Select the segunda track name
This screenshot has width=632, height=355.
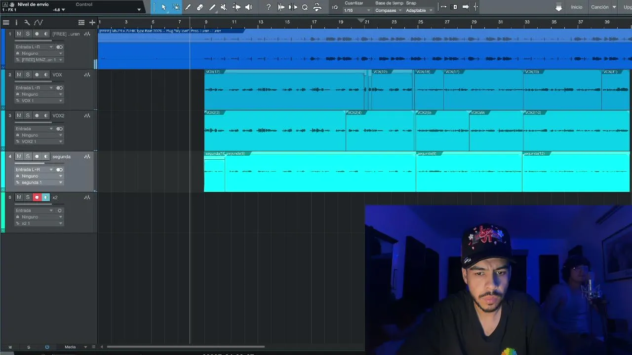point(61,157)
